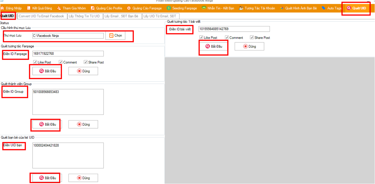
Task: Click the stop icon in Fanpage section Dừng
Action: point(79,71)
